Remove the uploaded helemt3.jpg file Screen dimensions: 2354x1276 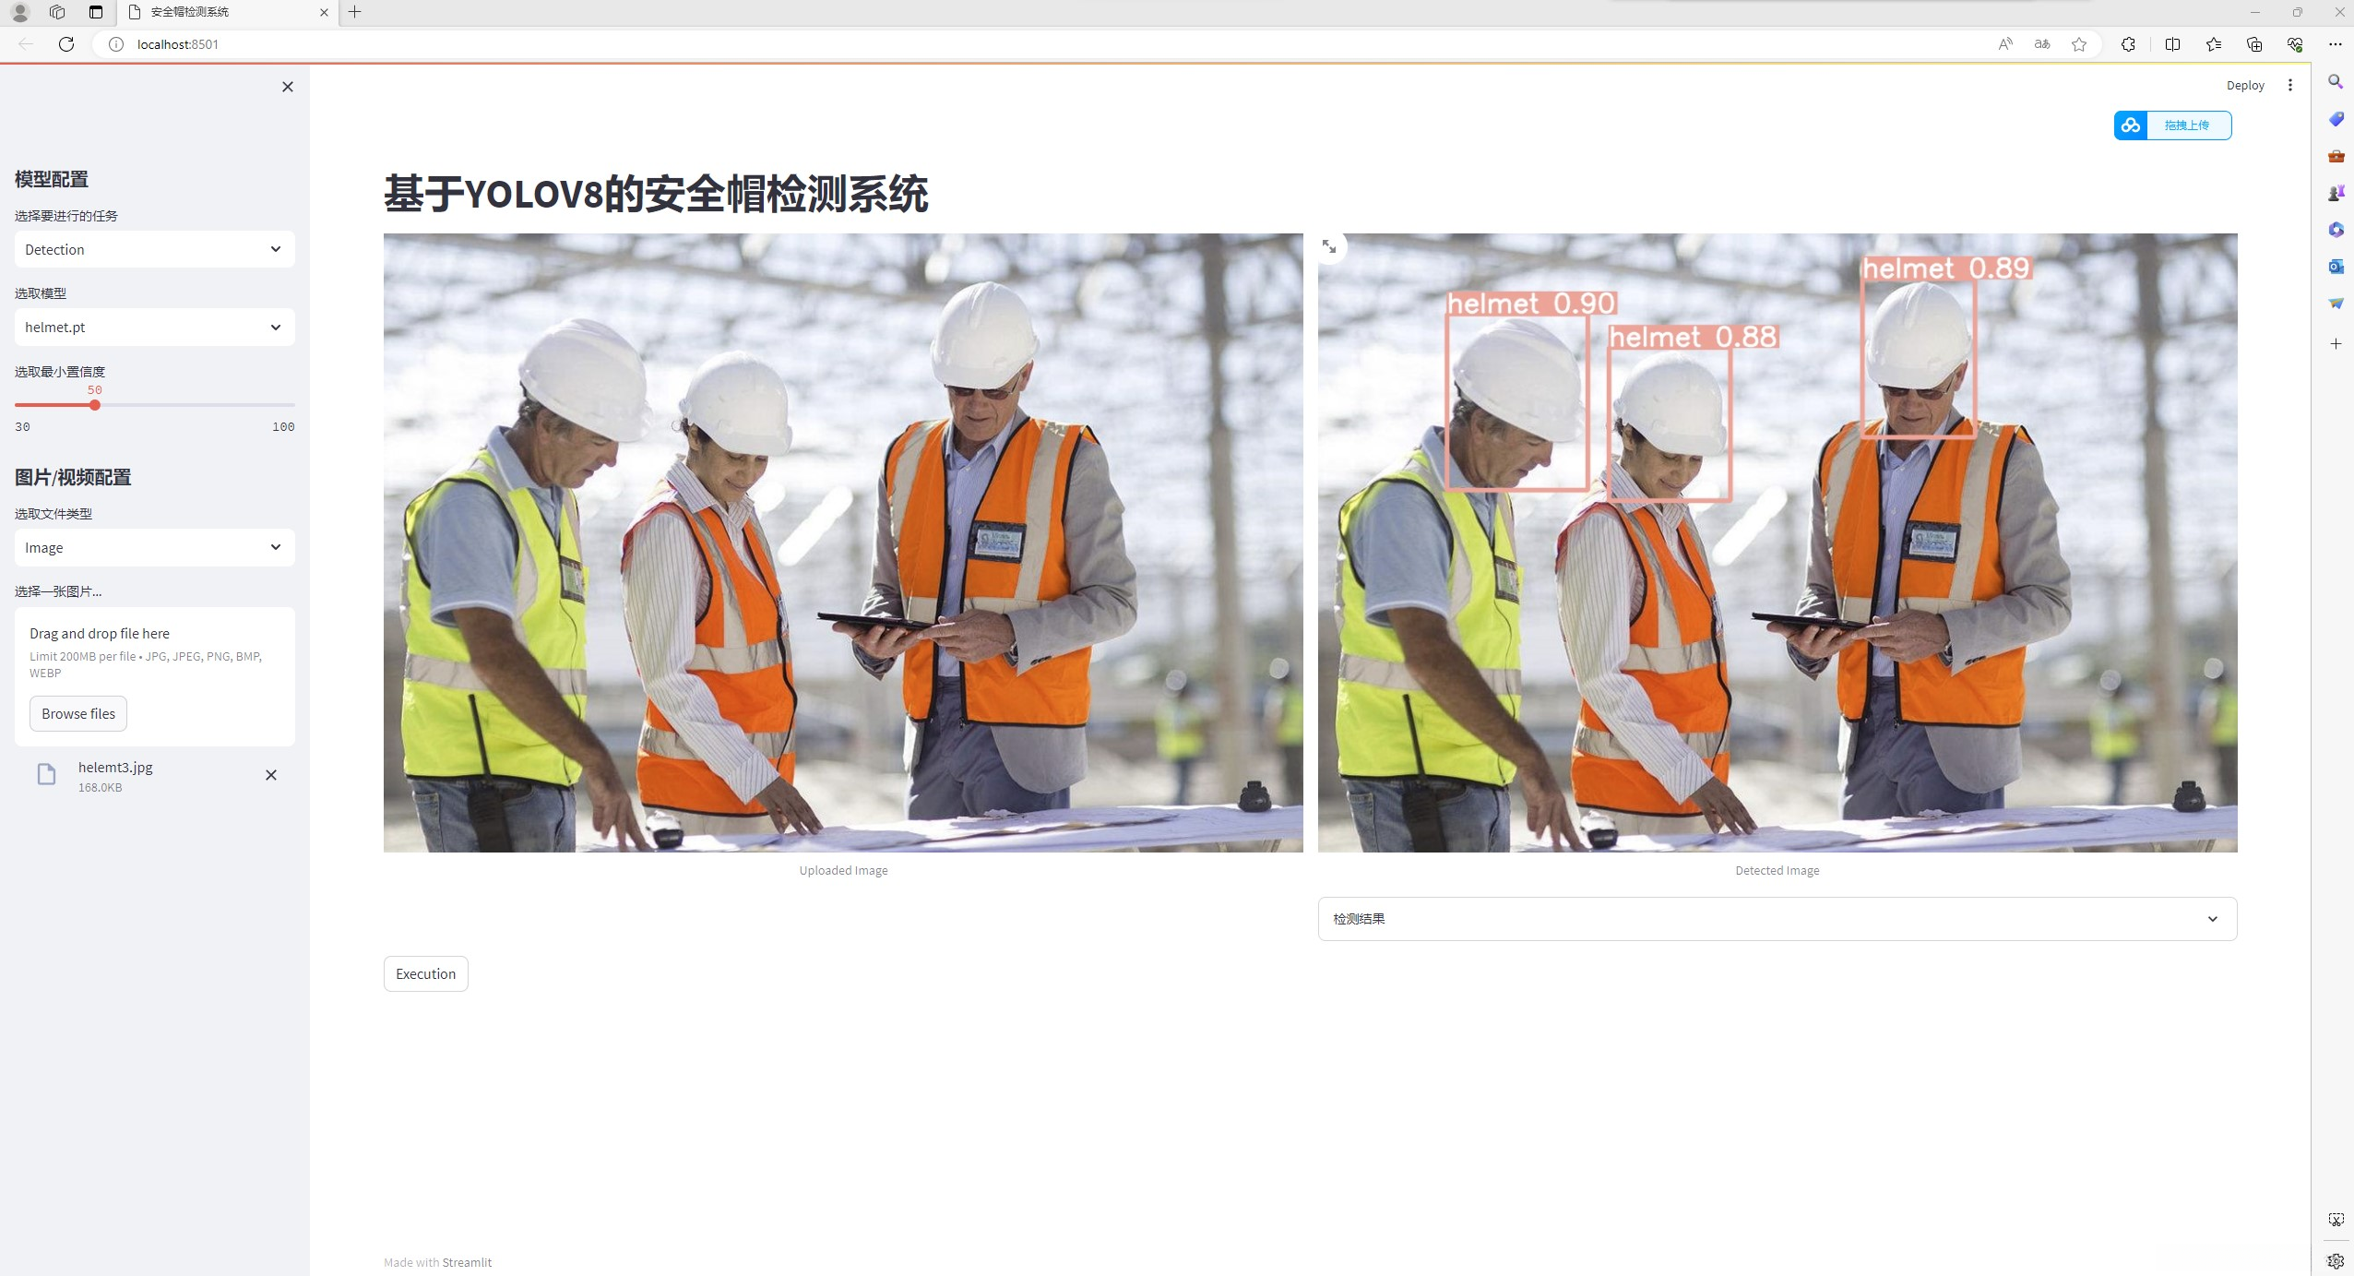(x=271, y=775)
